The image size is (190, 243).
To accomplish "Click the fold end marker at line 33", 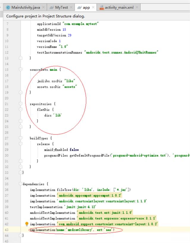I will (20, 172).
